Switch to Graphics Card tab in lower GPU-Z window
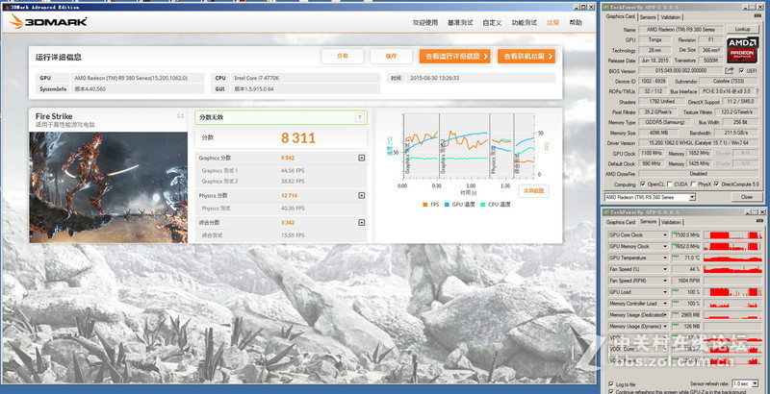770x394 pixels. coord(620,223)
